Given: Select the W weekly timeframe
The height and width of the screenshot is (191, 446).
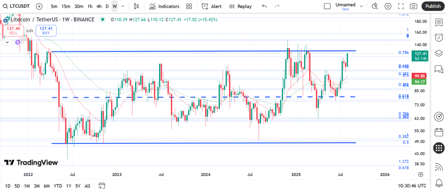Looking at the screenshot, I should tap(115, 6).
